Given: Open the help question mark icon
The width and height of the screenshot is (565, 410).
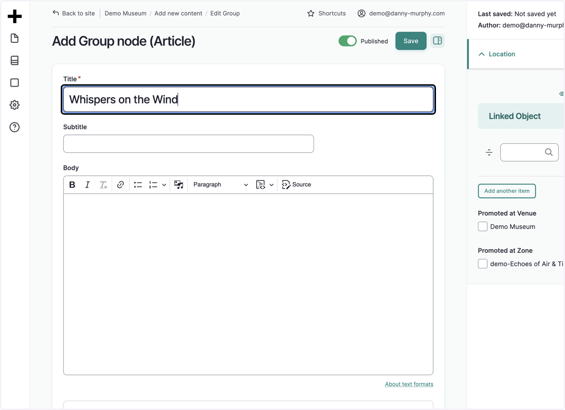Looking at the screenshot, I should pos(15,127).
